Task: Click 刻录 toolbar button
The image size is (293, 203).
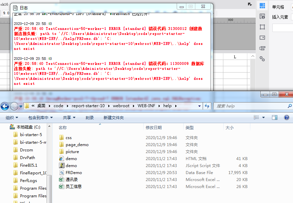Action: [x=90, y=117]
